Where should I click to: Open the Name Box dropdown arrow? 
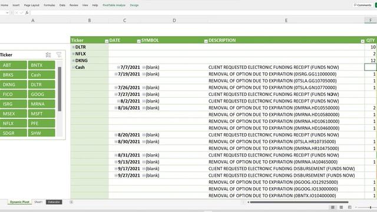pyautogui.click(x=7, y=13)
